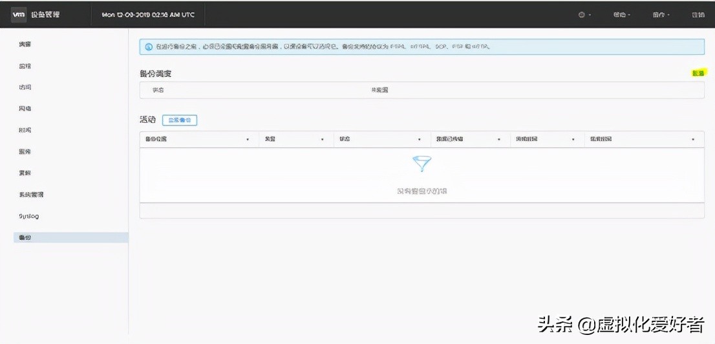Open filter arrow on 结束时间 column
This screenshot has width=715, height=344.
coord(693,140)
